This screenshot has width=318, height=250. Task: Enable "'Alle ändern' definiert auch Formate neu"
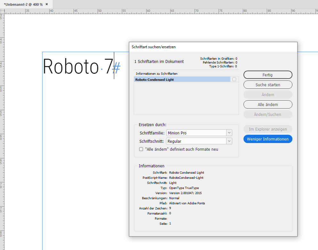coord(141,149)
